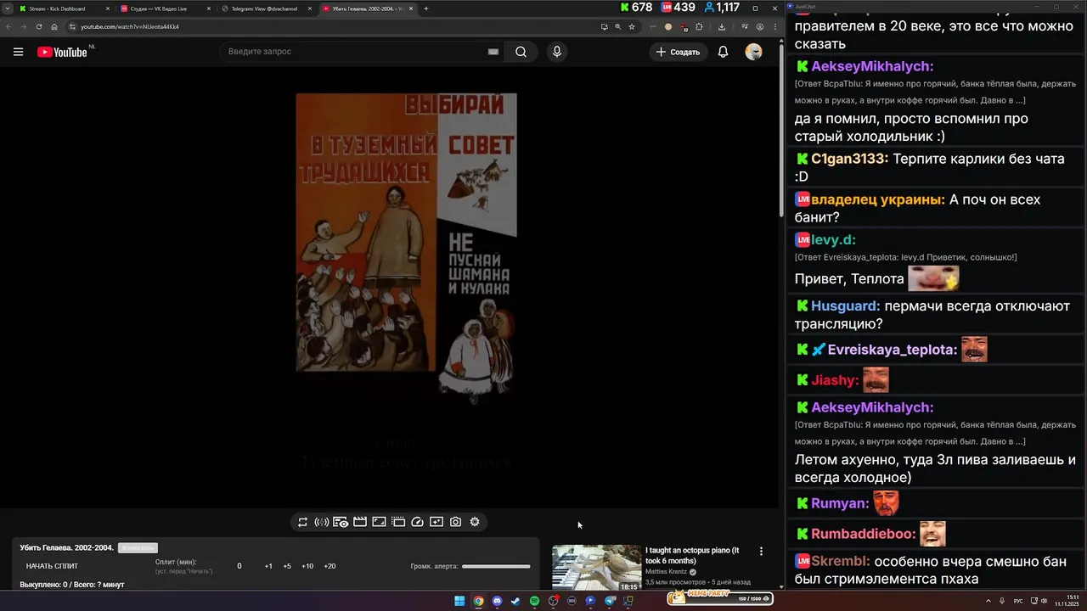Open the YouTube account avatar menu
1087x611 pixels.
pos(753,52)
